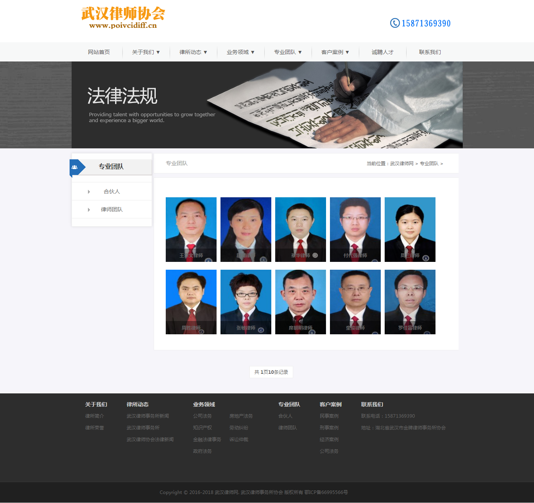Select 合伙人 in the sidebar

tap(112, 191)
